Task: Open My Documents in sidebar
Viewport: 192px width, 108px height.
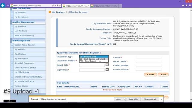Action: tap(21, 17)
